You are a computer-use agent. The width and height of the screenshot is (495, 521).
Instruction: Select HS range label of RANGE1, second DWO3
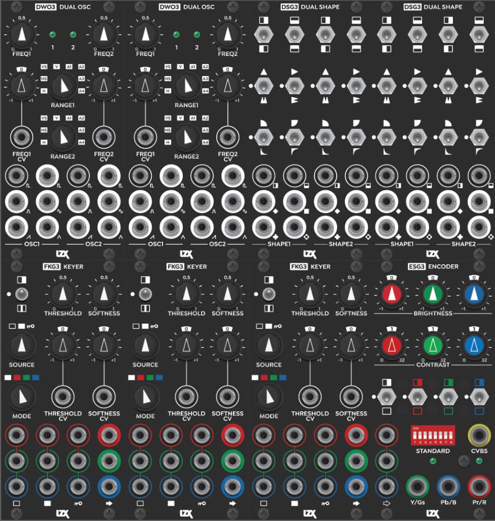[168, 79]
